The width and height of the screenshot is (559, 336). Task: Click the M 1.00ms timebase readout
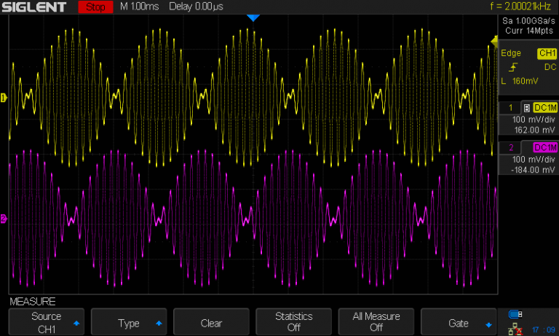pos(140,7)
